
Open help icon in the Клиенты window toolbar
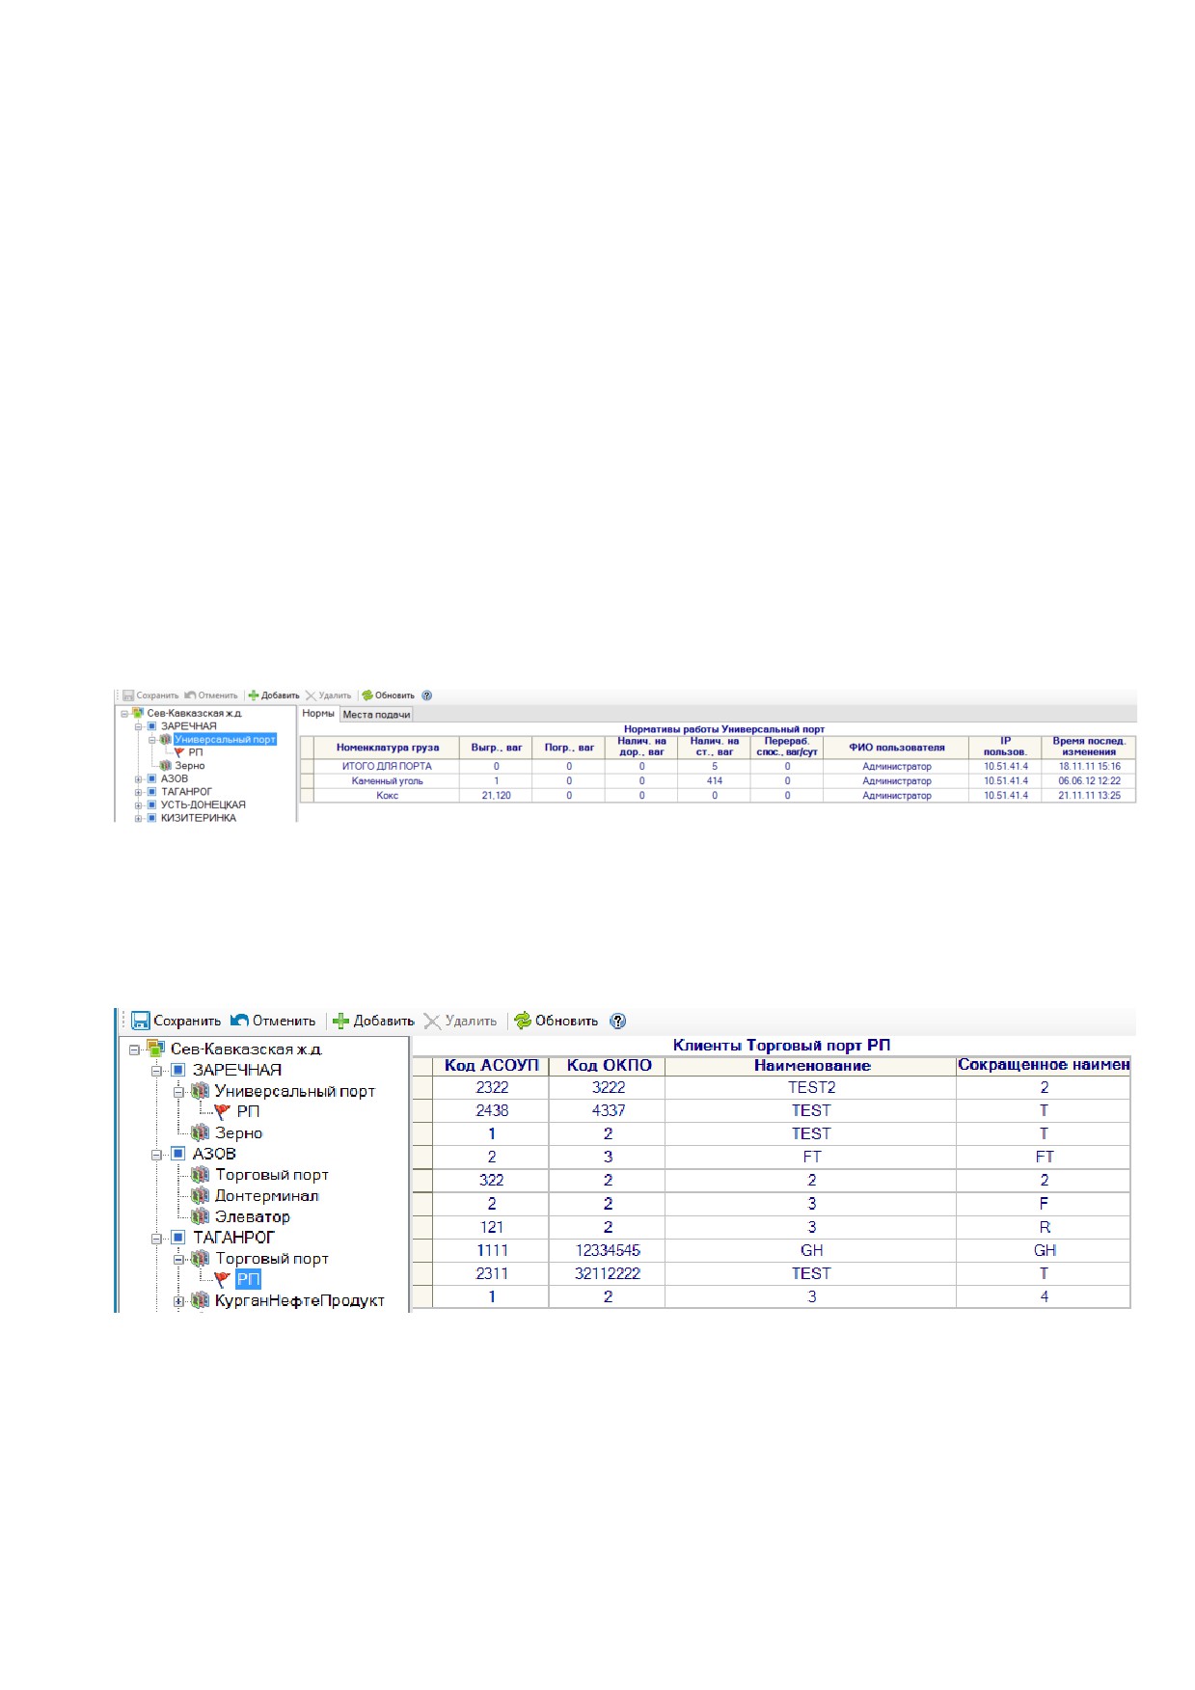tap(619, 1021)
